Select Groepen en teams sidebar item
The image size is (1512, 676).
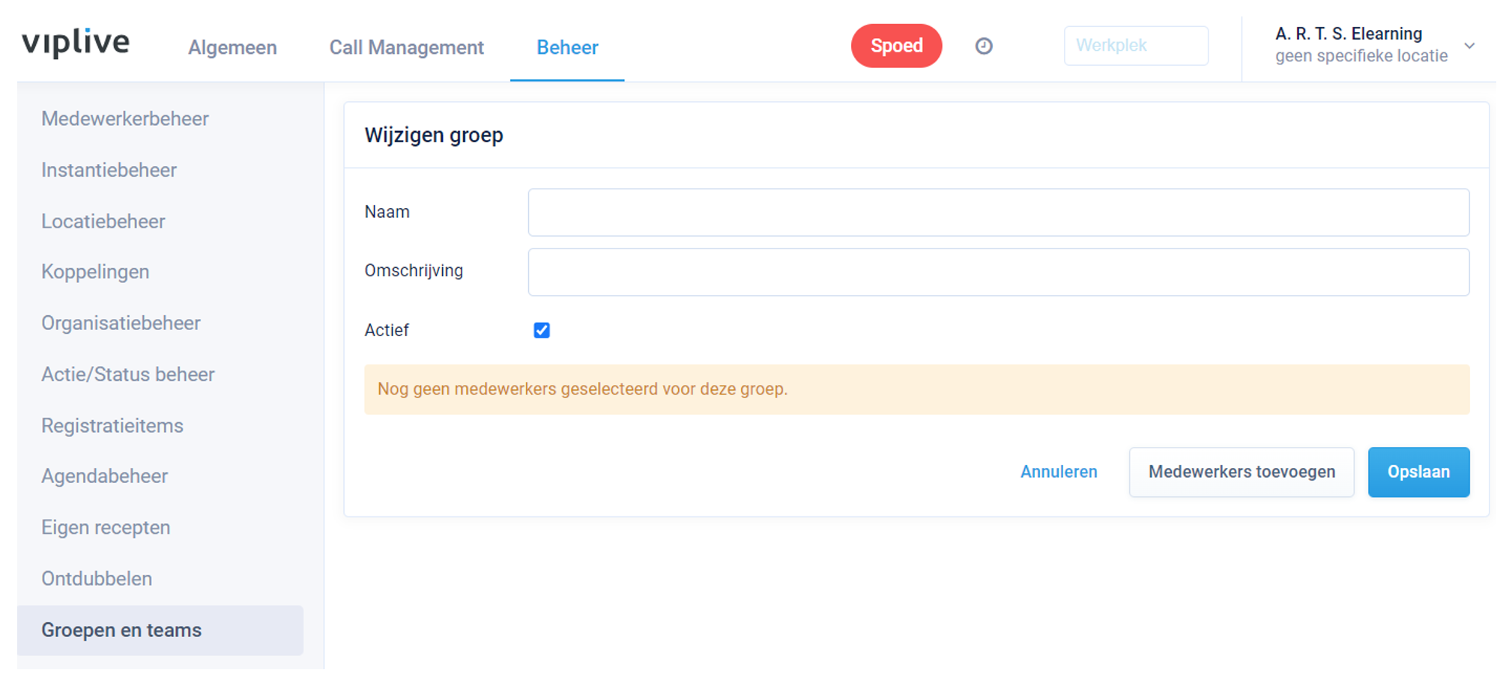coord(121,630)
